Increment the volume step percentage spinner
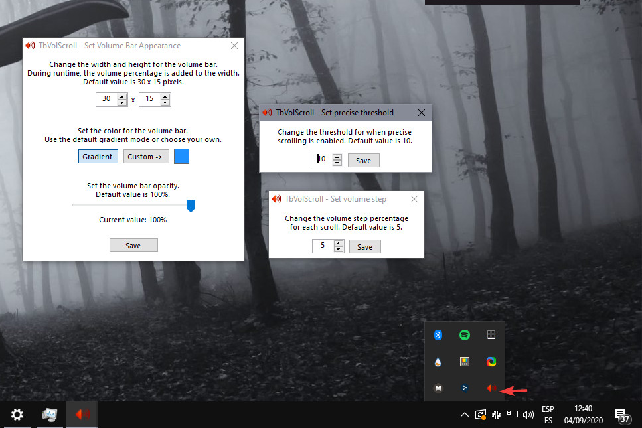The image size is (642, 428). click(x=338, y=243)
